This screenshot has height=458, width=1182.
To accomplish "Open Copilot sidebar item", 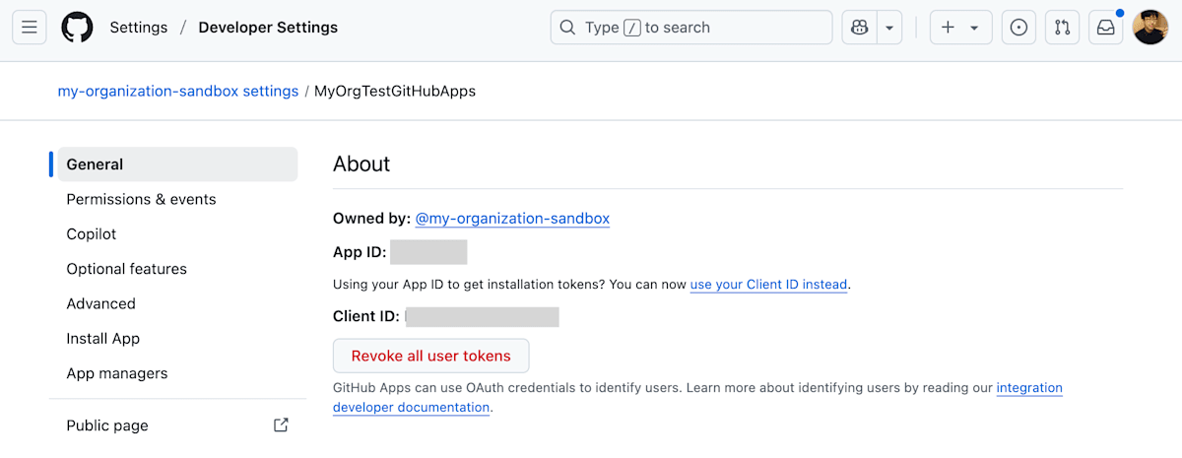I will [177, 233].
